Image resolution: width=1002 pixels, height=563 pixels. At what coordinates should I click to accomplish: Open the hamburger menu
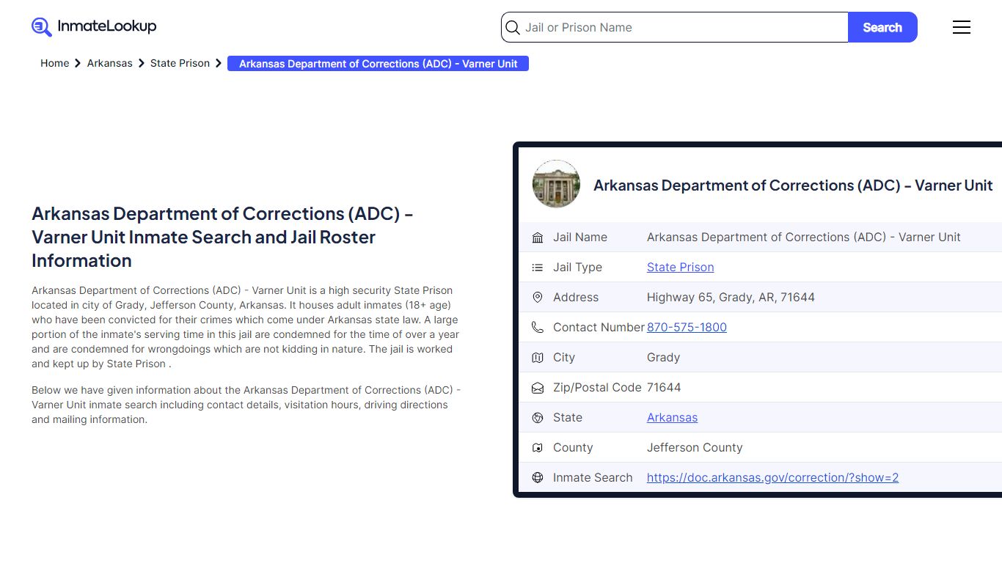(x=962, y=27)
